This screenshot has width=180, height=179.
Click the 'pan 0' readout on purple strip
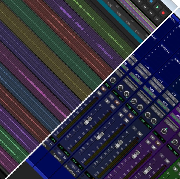tap(159, 136)
